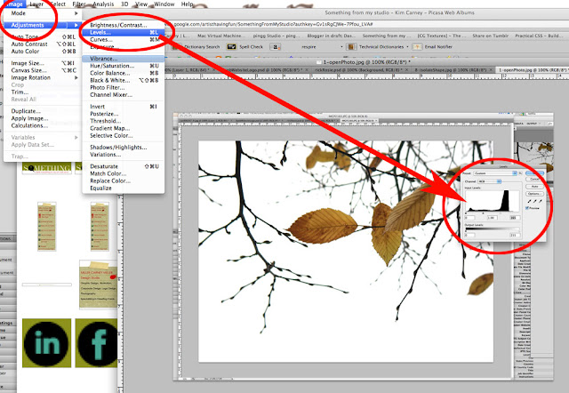Choose Apply Image menu item
The height and width of the screenshot is (393, 569).
43,118
